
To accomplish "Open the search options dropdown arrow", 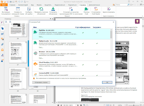I will 133,5.
